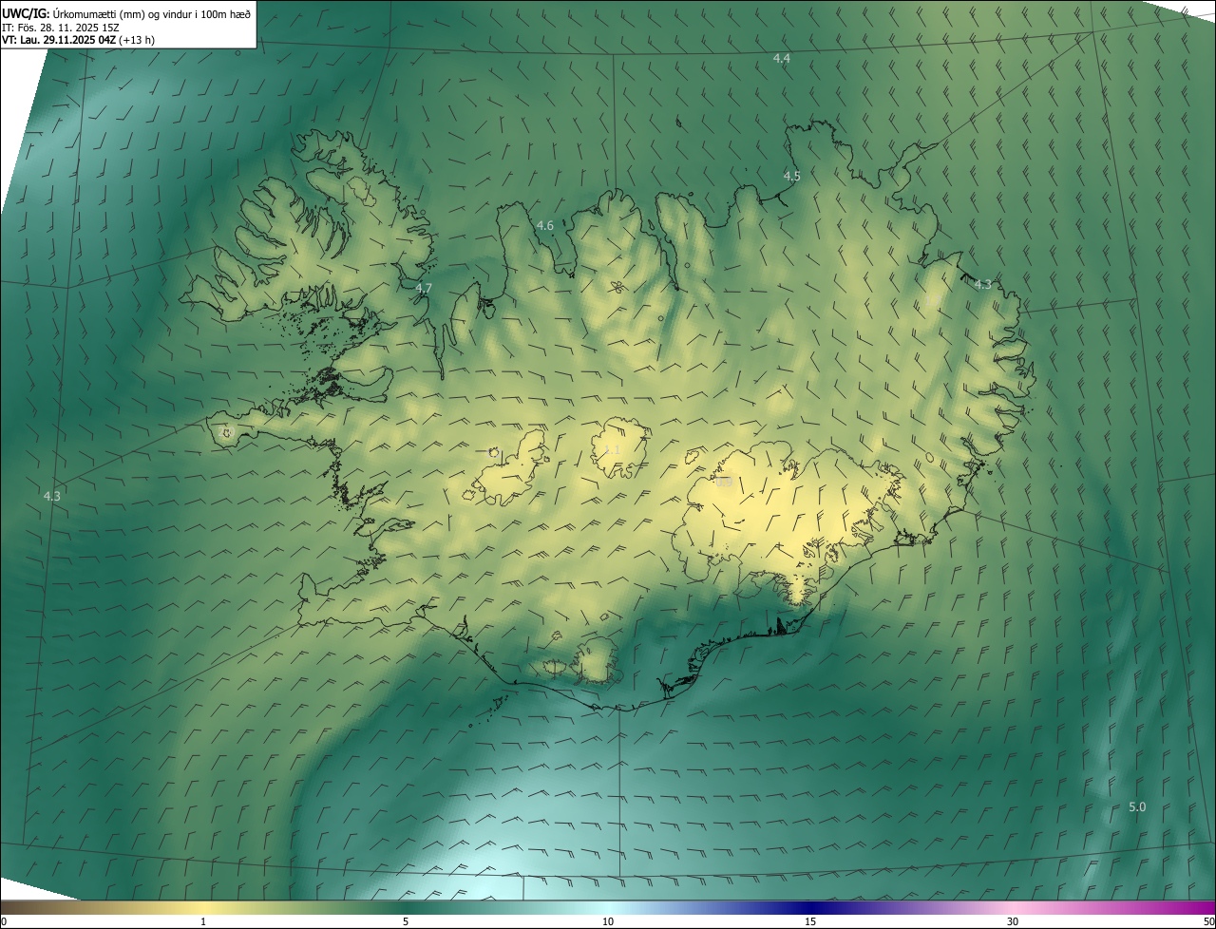Viewport: 1216px width, 929px height.
Task: Click the 4.3 value label over western sea
Action: click(52, 496)
